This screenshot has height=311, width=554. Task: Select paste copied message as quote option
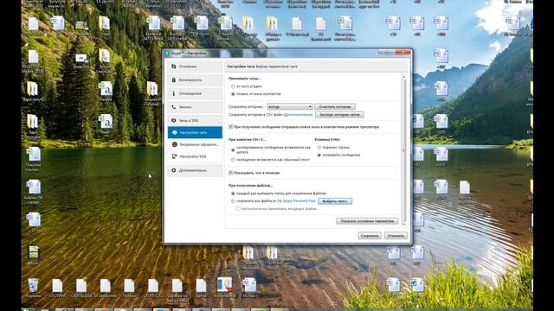[x=233, y=149]
